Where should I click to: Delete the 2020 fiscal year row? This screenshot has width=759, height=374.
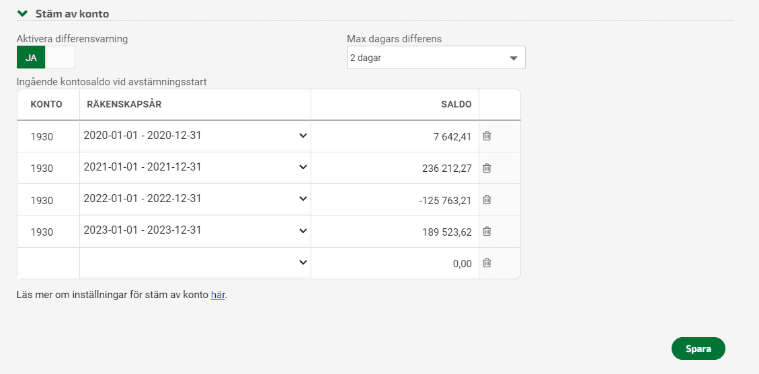click(x=487, y=136)
